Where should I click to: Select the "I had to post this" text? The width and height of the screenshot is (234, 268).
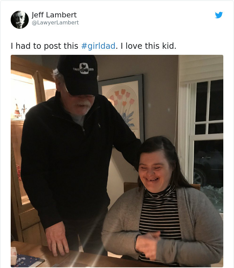pos(44,46)
